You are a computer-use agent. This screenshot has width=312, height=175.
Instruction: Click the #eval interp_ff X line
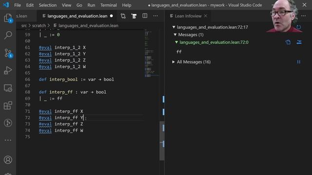(61, 111)
